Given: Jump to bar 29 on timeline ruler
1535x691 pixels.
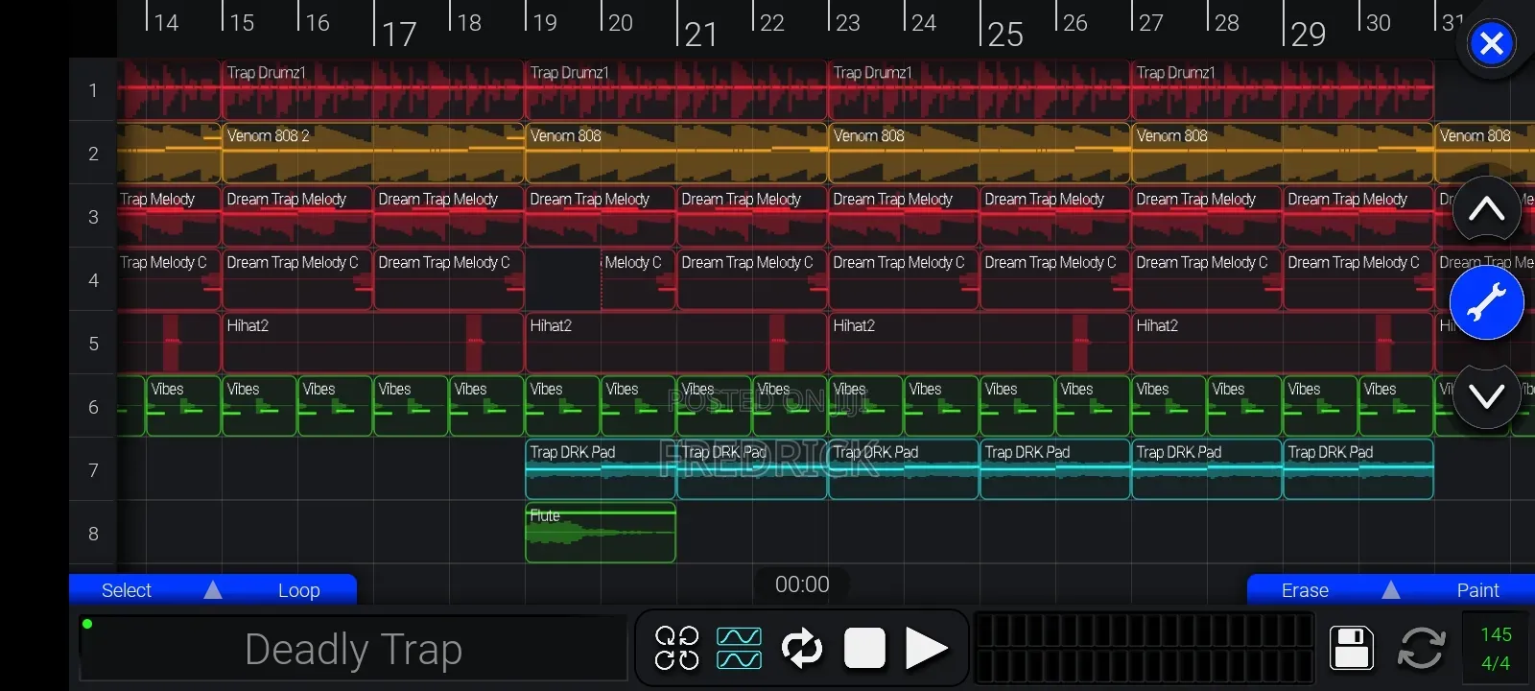Looking at the screenshot, I should pyautogui.click(x=1308, y=34).
